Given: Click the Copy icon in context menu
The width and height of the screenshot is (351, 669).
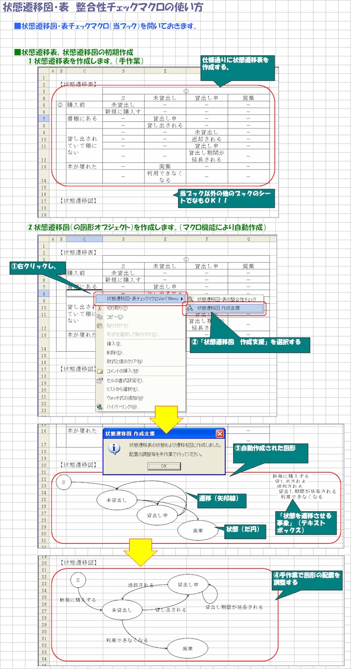Looking at the screenshot, I should (100, 317).
